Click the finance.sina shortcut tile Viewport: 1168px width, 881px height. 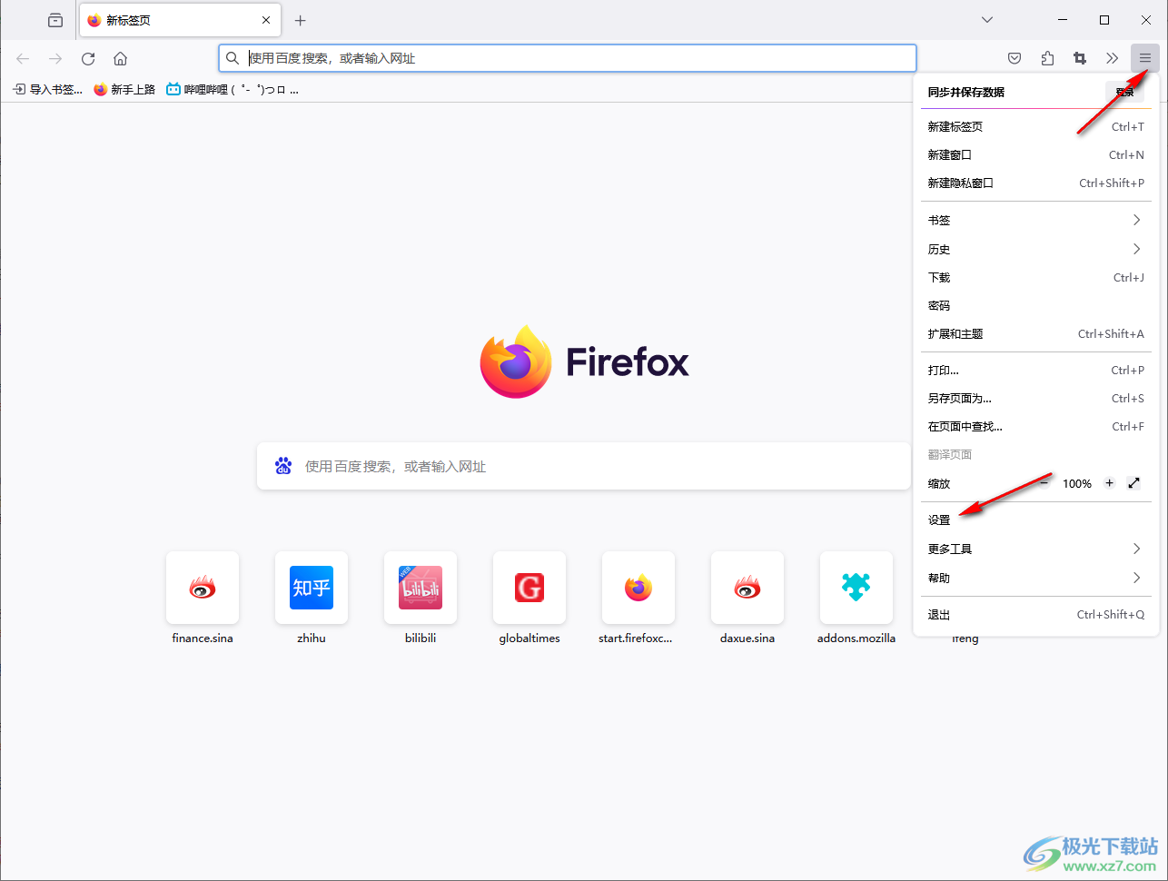(x=203, y=588)
